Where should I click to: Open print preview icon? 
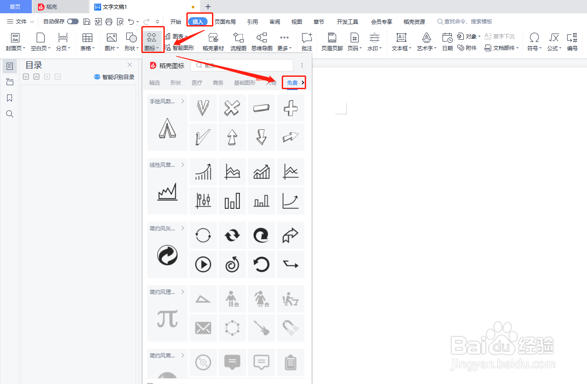120,22
